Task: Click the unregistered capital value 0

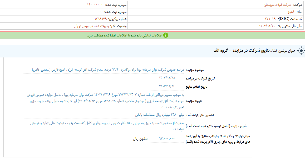Action: [x=101, y=12]
